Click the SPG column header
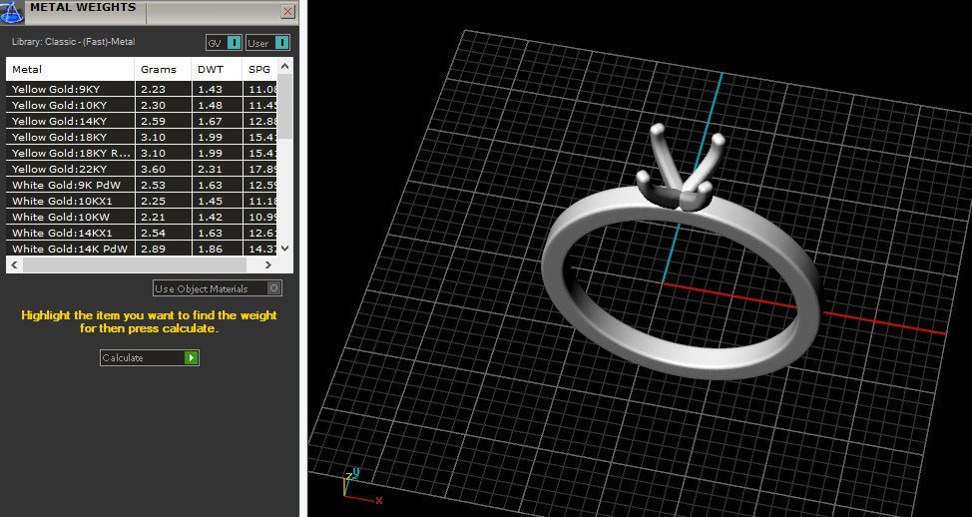 tap(259, 70)
